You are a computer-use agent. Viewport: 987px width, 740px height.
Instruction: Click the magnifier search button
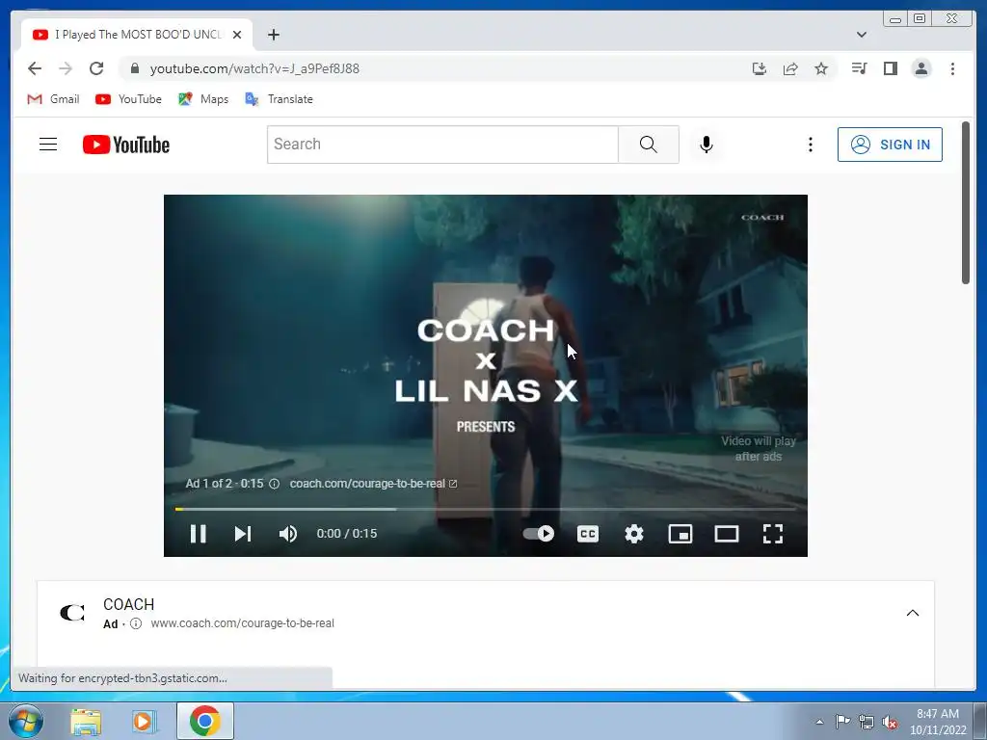pyautogui.click(x=649, y=145)
